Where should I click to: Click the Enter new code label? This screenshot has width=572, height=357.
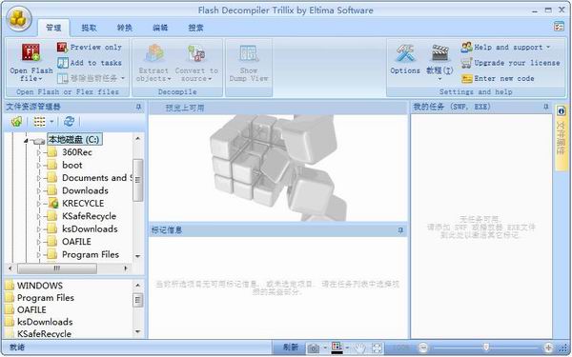pyautogui.click(x=504, y=78)
